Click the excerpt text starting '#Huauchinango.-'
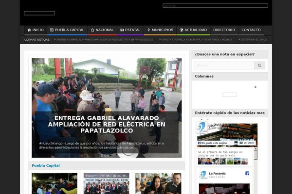Viewport: 292px width, 194px height. [102, 145]
